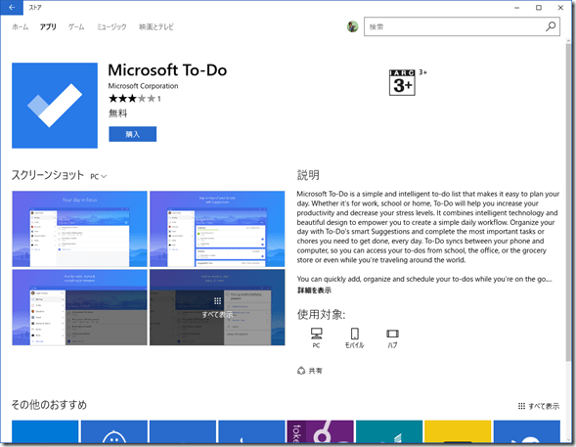Go back with the arrow button

(12, 8)
